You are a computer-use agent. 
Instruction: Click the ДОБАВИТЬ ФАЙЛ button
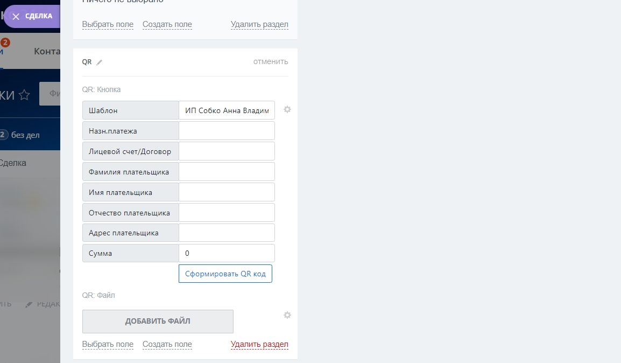coord(158,322)
